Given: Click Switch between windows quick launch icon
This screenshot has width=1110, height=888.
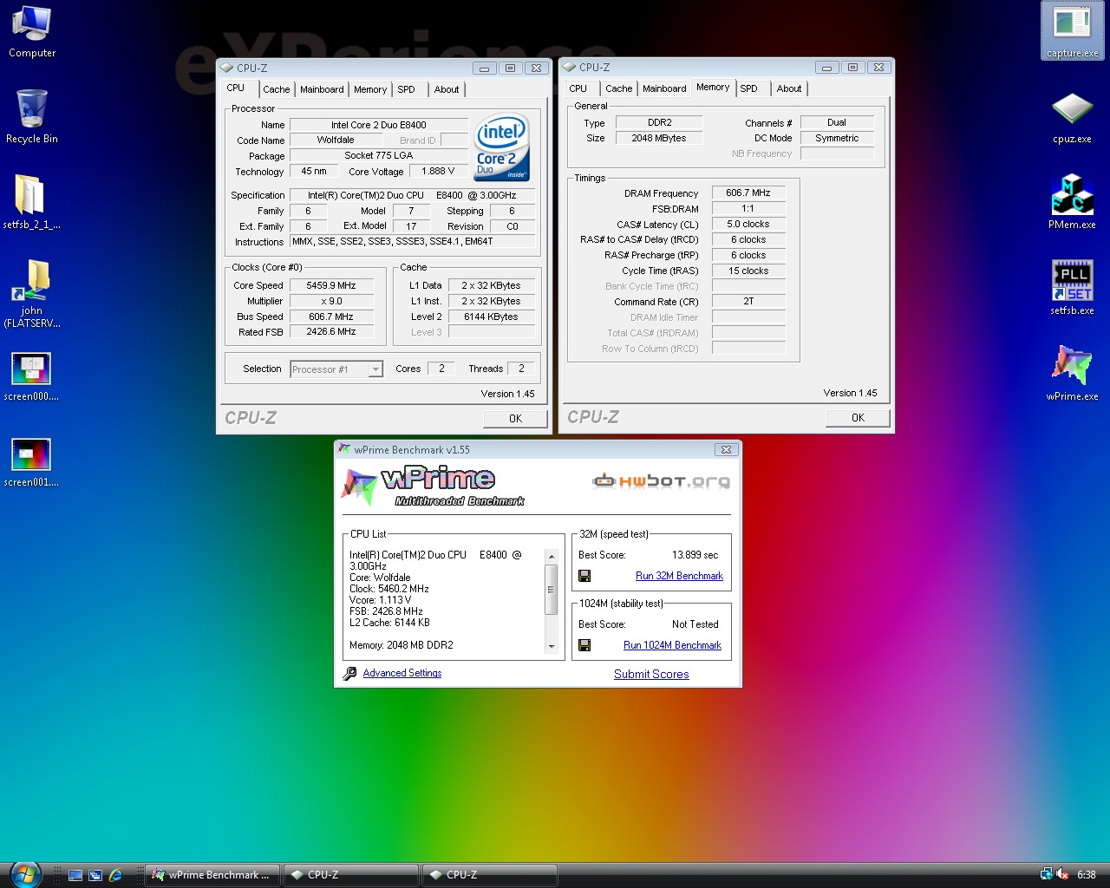Looking at the screenshot, I should tap(95, 875).
